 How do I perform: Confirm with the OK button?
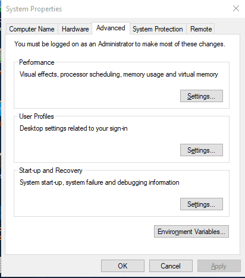click(122, 266)
